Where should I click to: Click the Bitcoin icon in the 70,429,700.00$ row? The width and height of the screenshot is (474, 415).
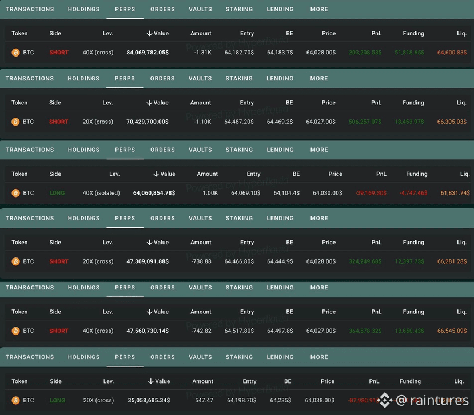tap(15, 122)
